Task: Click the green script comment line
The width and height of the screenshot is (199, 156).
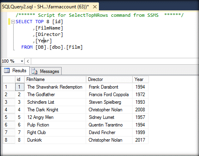Action: pyautogui.click(x=100, y=15)
